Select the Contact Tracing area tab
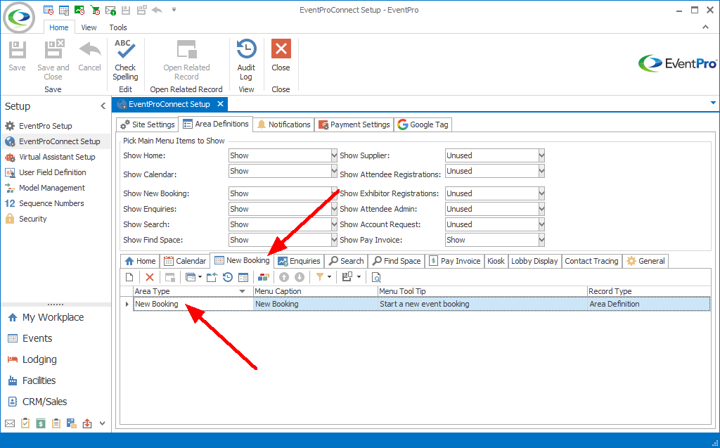Image resolution: width=720 pixels, height=448 pixels. (x=591, y=261)
